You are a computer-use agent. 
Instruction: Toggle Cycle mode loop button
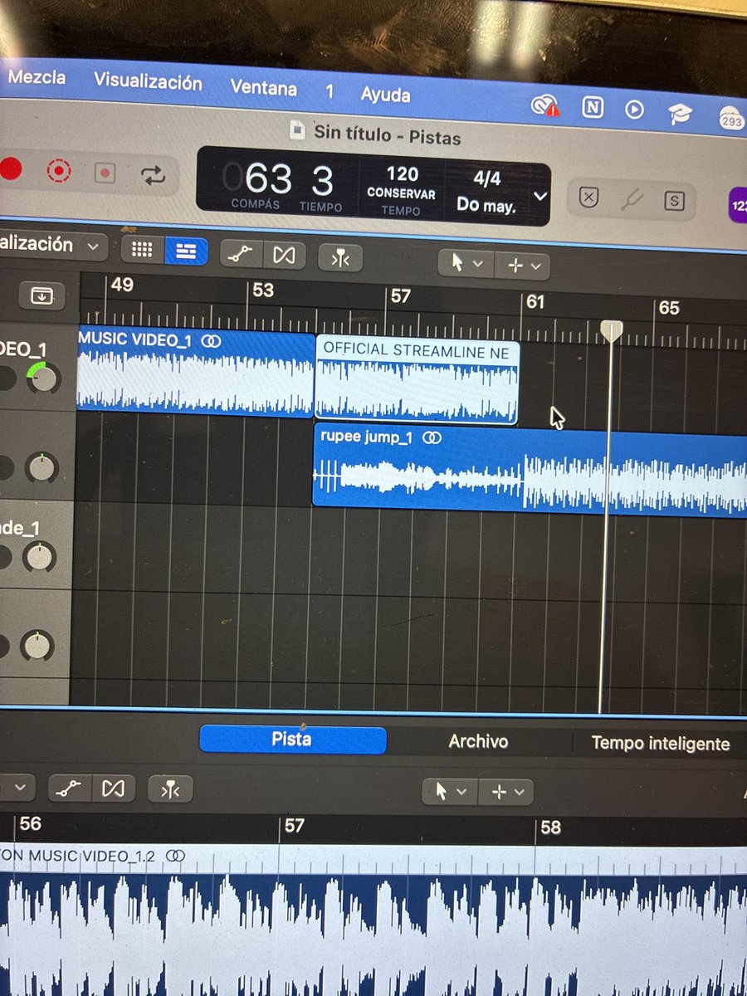click(x=153, y=175)
